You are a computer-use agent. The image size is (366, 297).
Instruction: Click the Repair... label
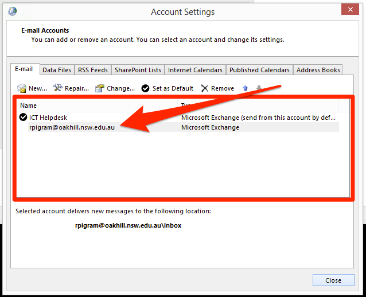[x=77, y=88]
